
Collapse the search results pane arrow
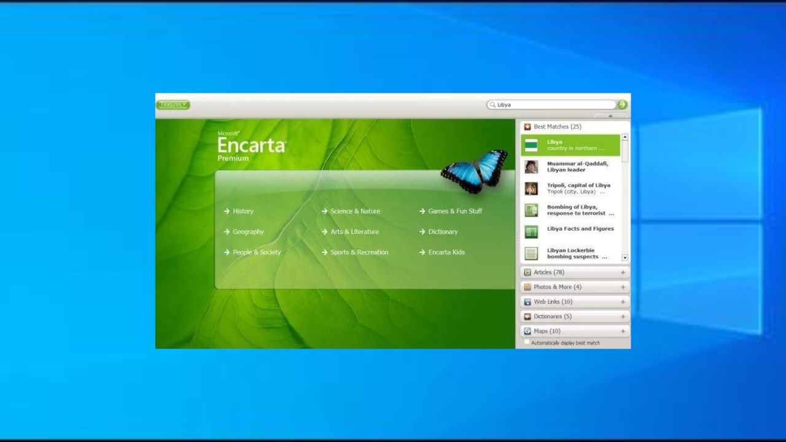coord(610,115)
